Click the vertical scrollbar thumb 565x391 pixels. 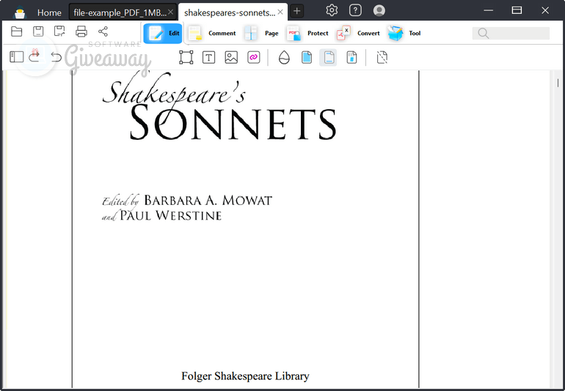(x=558, y=83)
